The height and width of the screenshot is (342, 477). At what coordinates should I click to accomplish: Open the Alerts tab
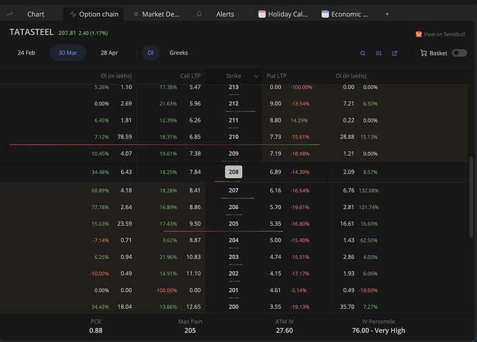(x=225, y=14)
